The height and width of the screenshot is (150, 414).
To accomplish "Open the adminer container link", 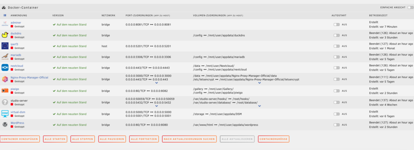I will pyautogui.click(x=16, y=23).
